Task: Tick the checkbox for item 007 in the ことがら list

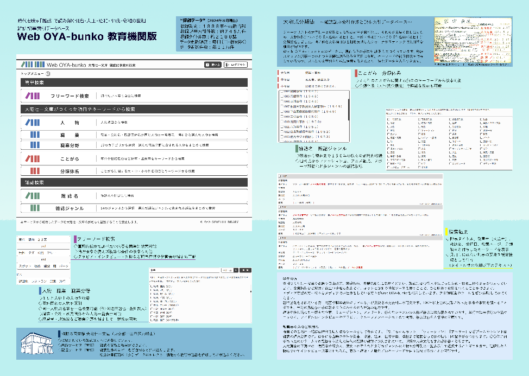Action: coord(282,106)
